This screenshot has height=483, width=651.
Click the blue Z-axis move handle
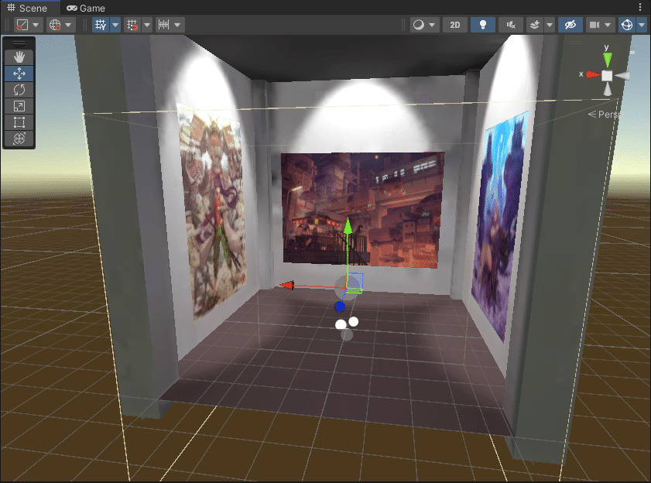pyautogui.click(x=340, y=307)
